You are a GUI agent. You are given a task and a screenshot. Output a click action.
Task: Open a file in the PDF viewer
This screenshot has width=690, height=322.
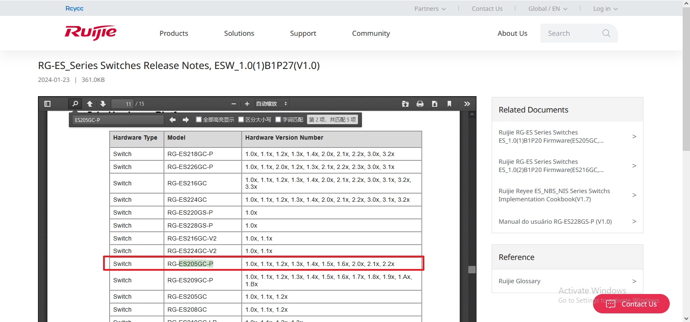[x=405, y=104]
